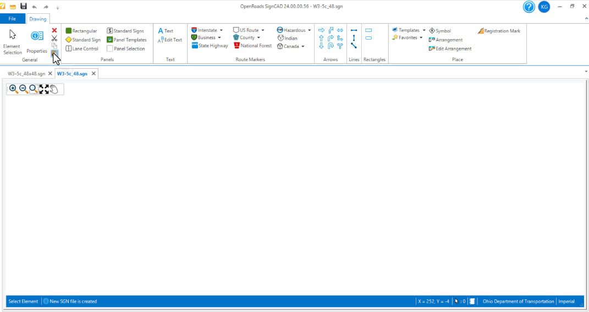Switch to the W3-5c_48x48.sgn document tab
589x312 pixels.
(x=26, y=74)
